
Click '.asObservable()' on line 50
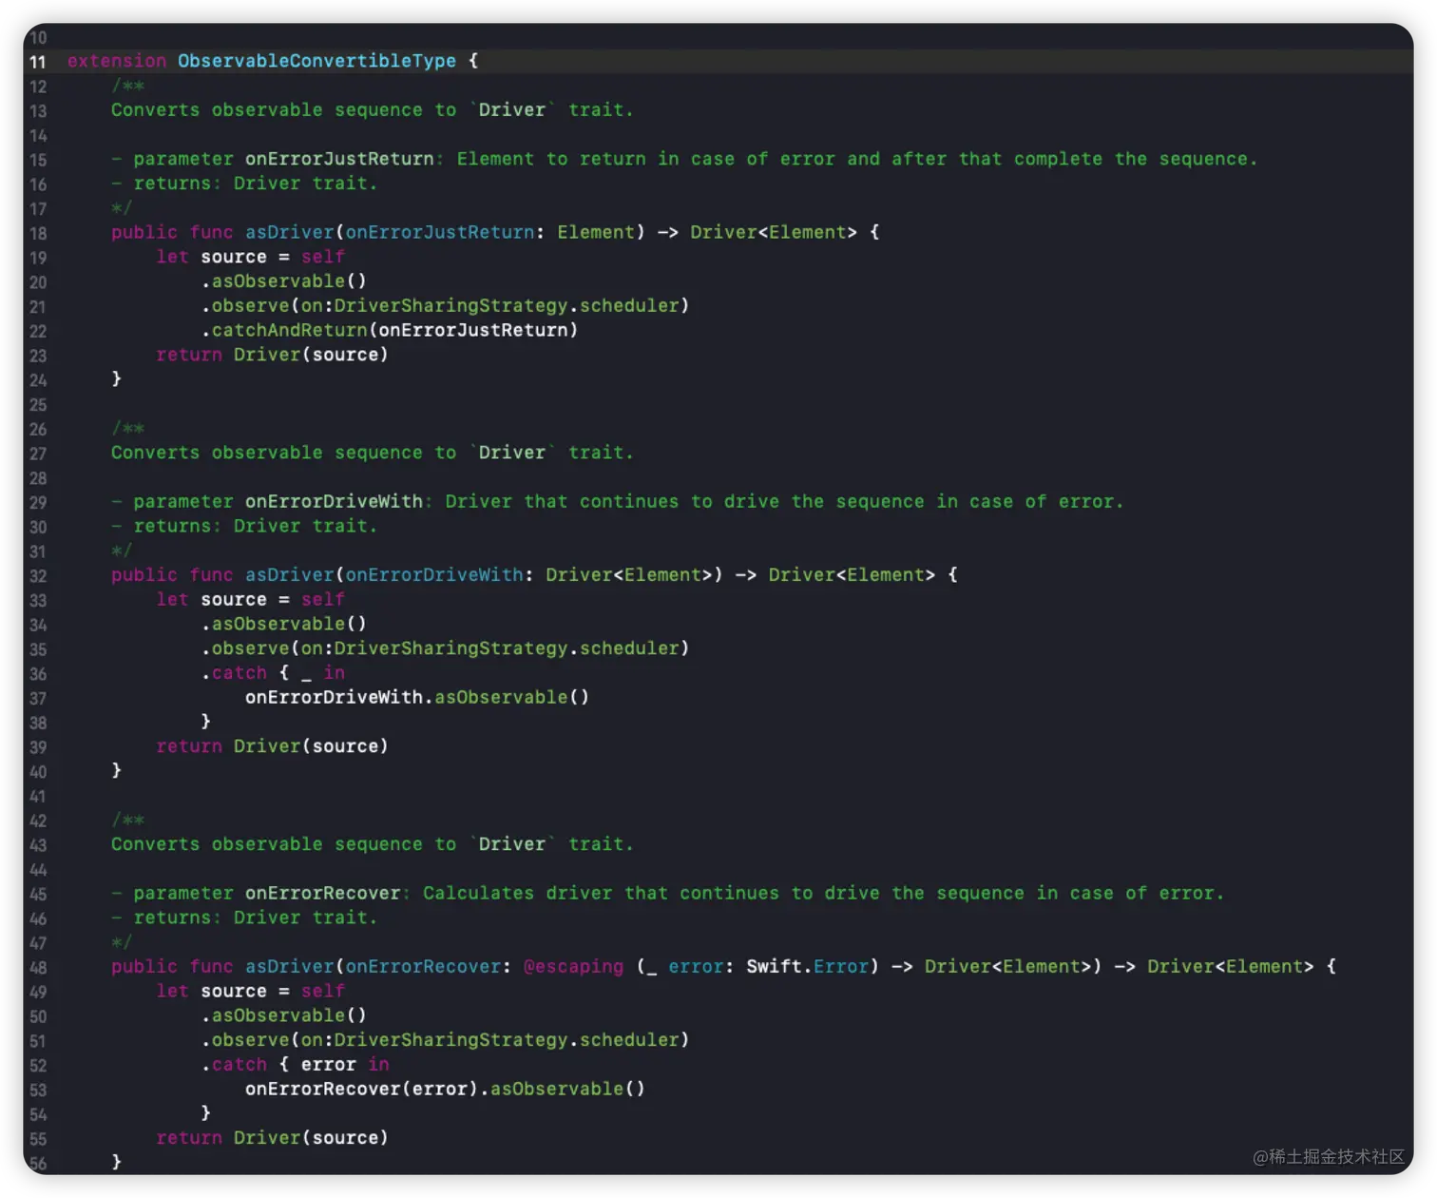284,1016
